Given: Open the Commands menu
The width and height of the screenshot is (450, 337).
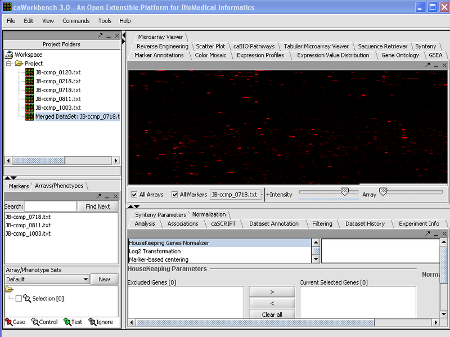Looking at the screenshot, I should pos(76,21).
